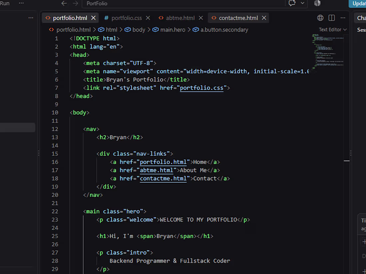Follow the contactme.html href link on line 18
This screenshot has width=366, height=274.
point(163,178)
